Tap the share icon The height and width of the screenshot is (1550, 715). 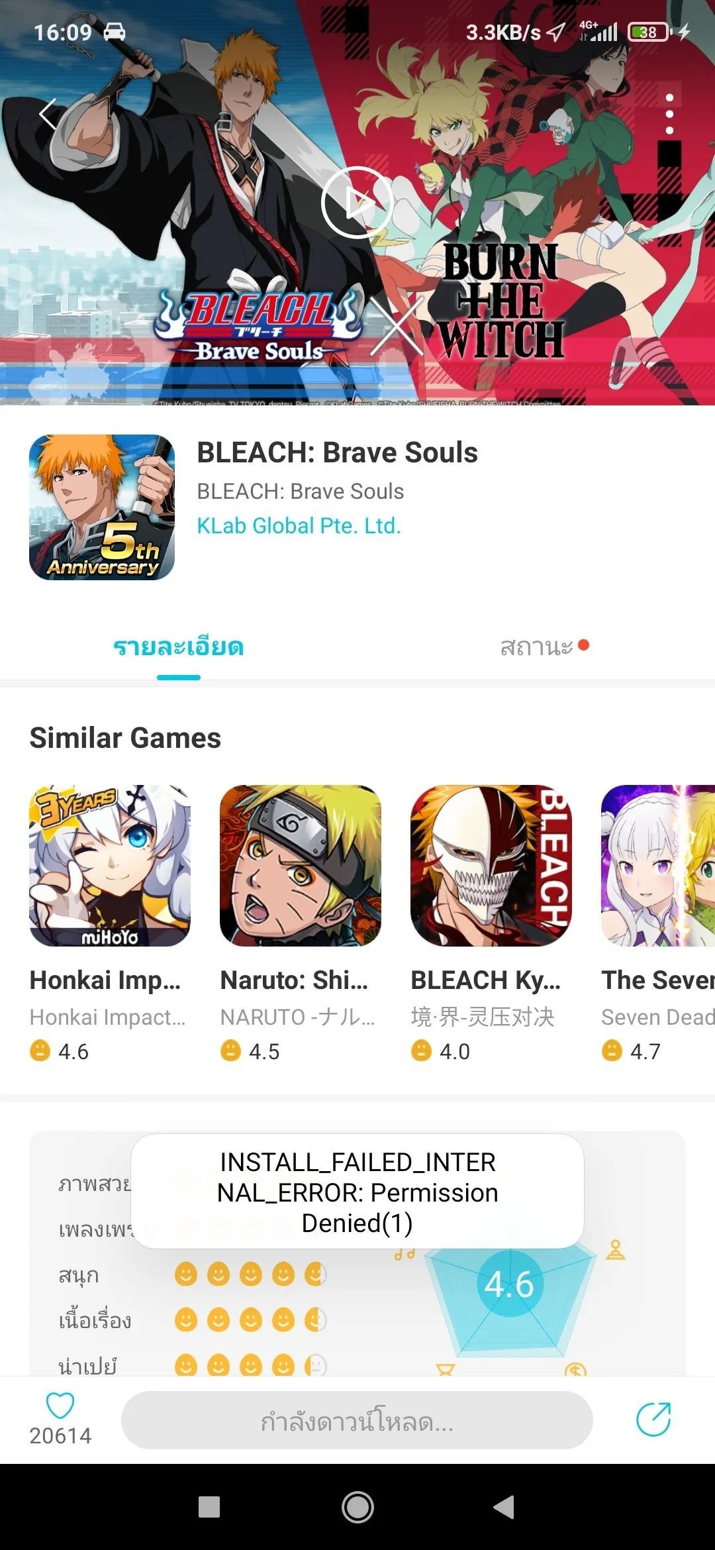click(x=653, y=1419)
